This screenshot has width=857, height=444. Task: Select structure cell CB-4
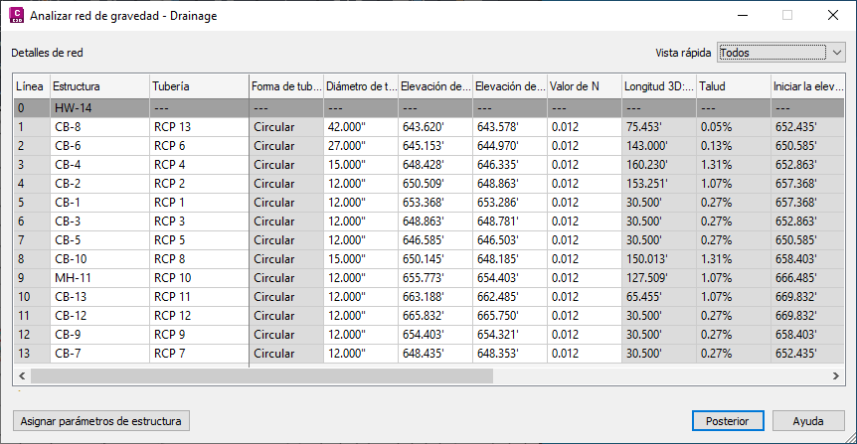(x=99, y=164)
